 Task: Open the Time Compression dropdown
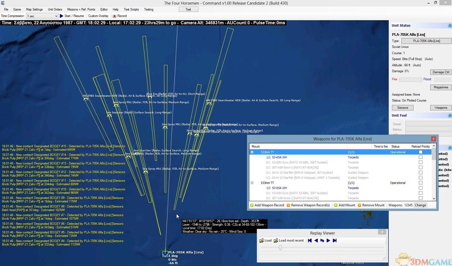click(x=56, y=16)
